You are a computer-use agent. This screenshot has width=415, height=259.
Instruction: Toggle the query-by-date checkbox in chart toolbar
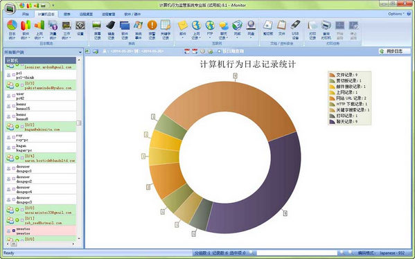pos(219,51)
